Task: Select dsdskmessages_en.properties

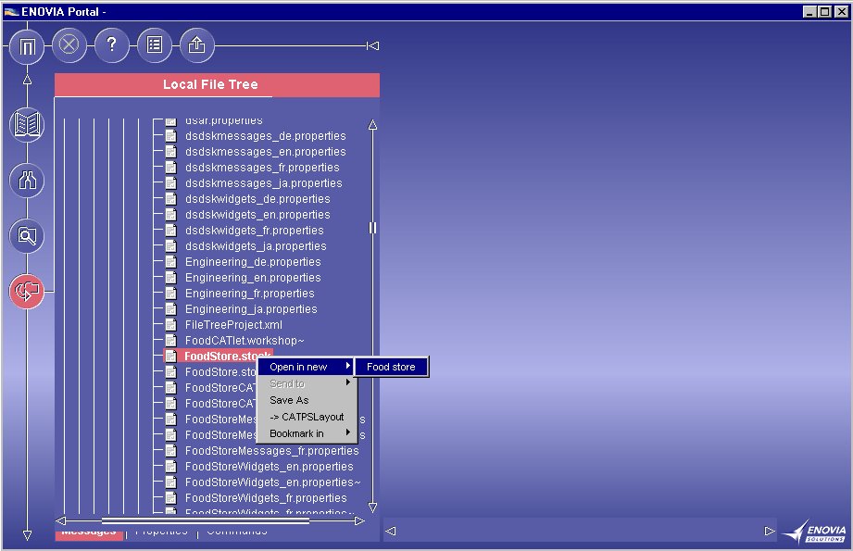Action: point(266,152)
